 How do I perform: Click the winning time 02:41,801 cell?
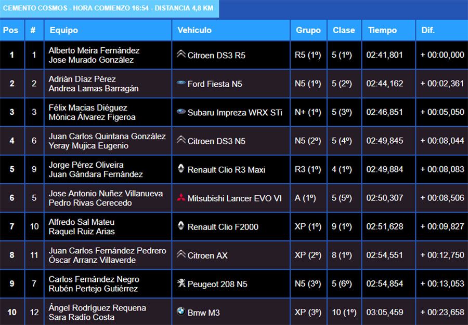[384, 55]
